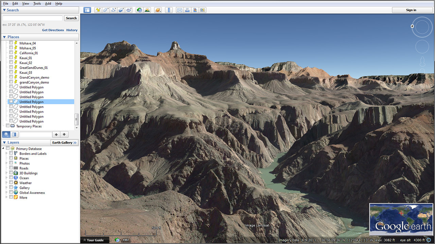
Task: Open the Show Ruler tool
Action: coord(169,10)
